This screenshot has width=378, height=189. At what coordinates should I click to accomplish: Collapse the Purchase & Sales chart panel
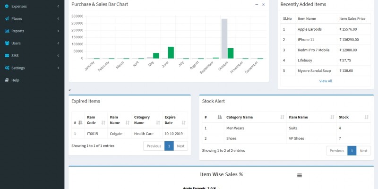[257, 4]
